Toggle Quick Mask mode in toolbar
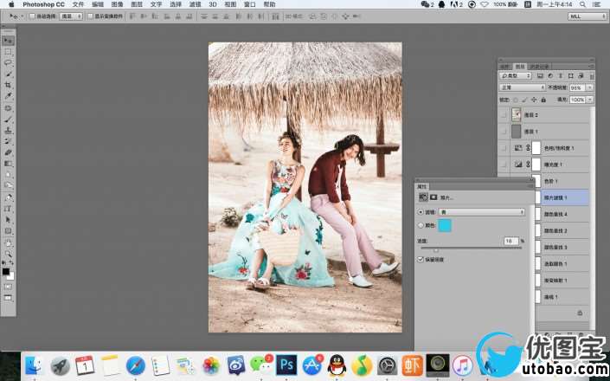The width and height of the screenshot is (610, 381). pos(8,287)
